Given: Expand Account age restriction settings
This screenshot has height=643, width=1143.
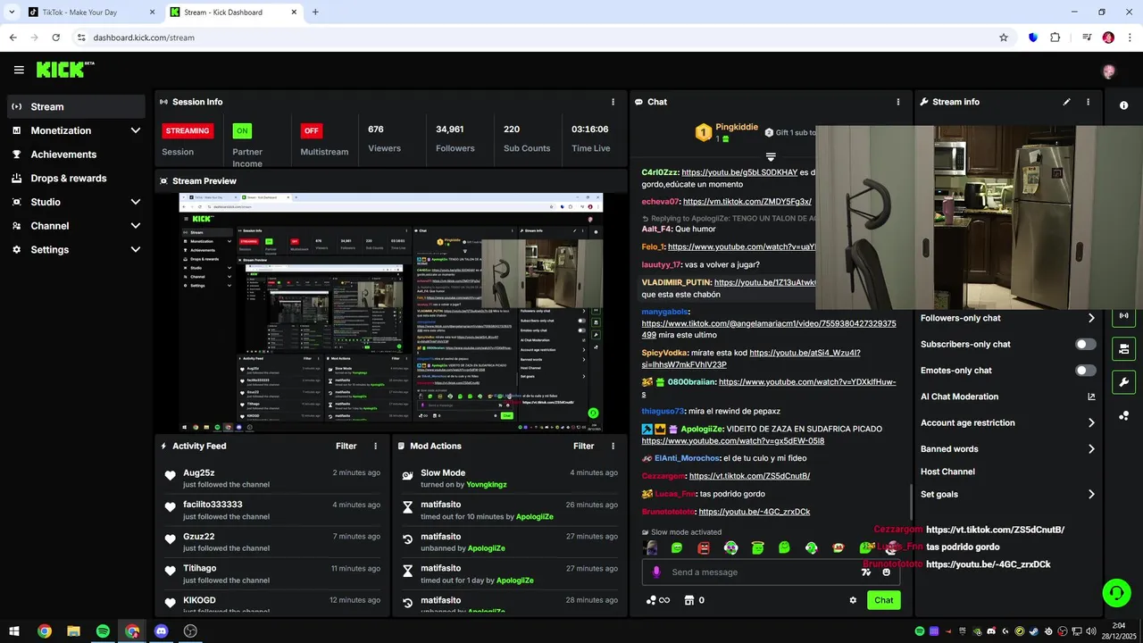Looking at the screenshot, I should tap(1090, 423).
